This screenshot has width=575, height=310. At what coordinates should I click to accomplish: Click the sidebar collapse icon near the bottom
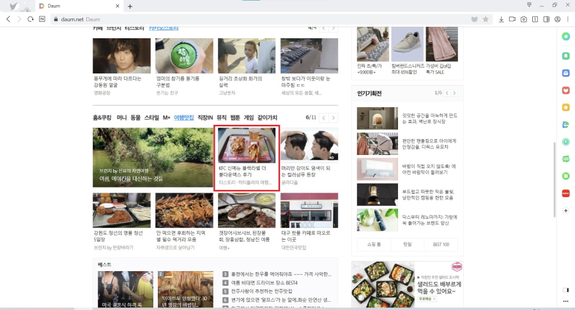(x=566, y=290)
